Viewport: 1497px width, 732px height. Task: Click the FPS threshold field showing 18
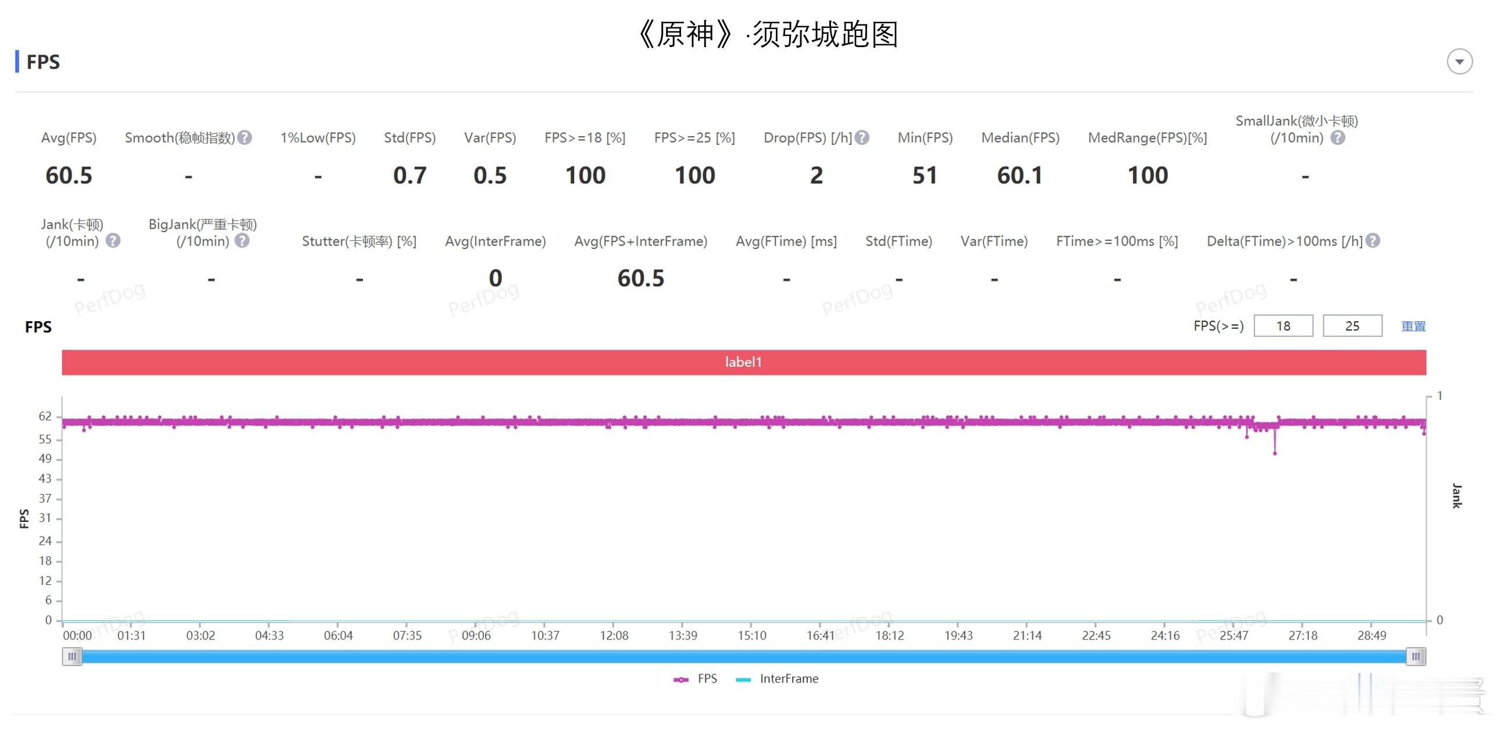(1283, 326)
